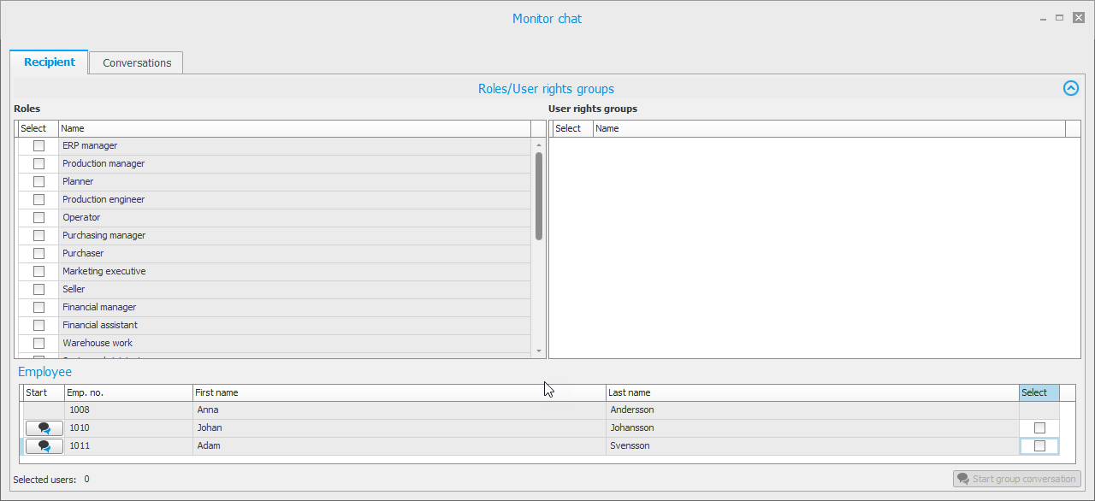Screen dimensions: 1095x501
Task: Click the Emp. no. column header
Action: (128, 392)
